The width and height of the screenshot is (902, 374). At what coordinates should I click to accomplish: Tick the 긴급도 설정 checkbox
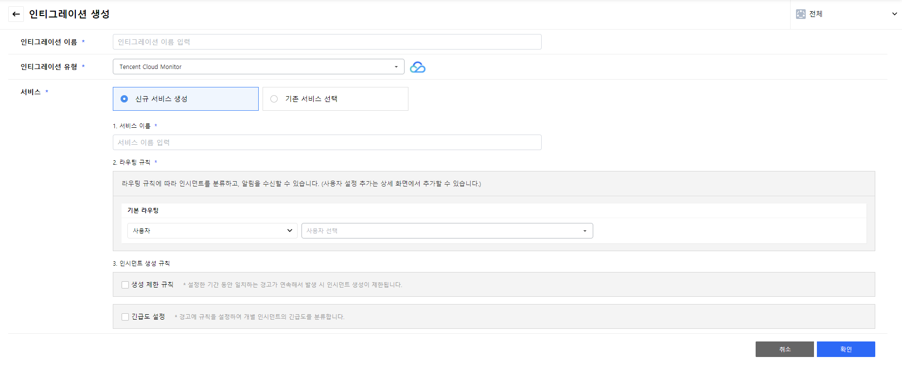pos(125,317)
